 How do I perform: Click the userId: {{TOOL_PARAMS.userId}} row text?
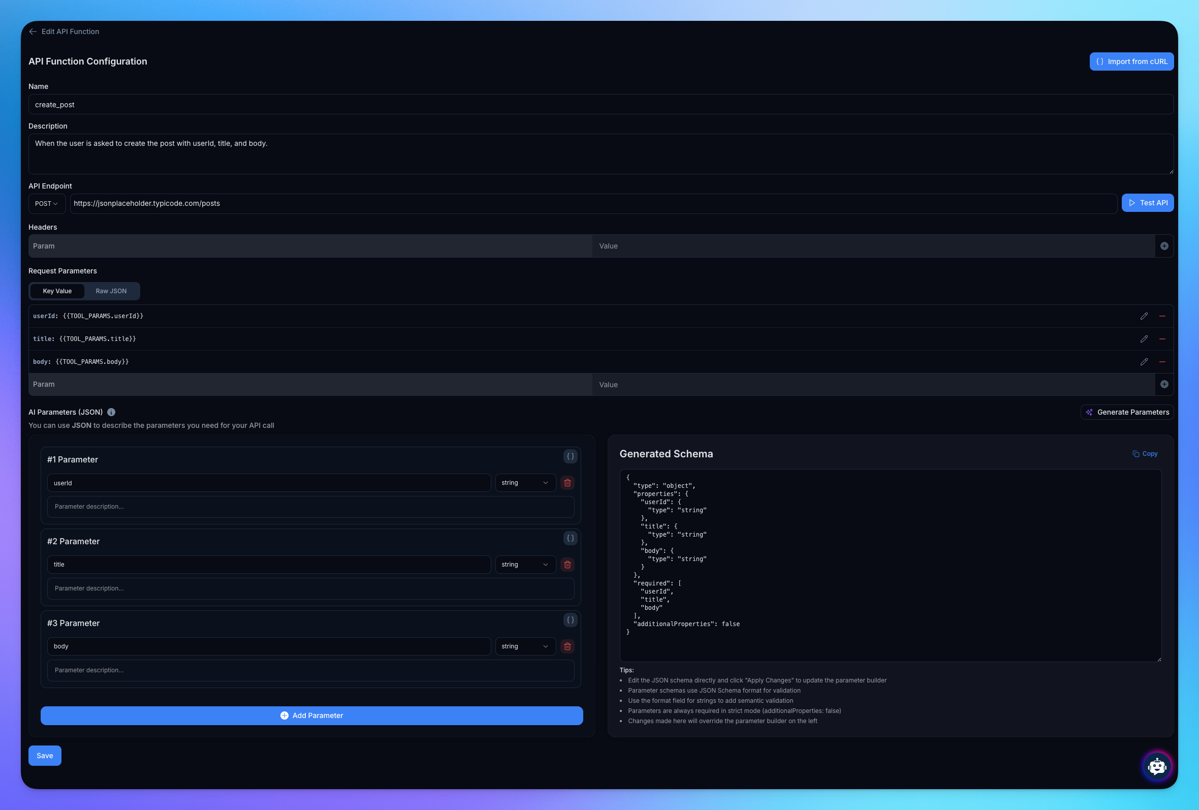point(88,316)
